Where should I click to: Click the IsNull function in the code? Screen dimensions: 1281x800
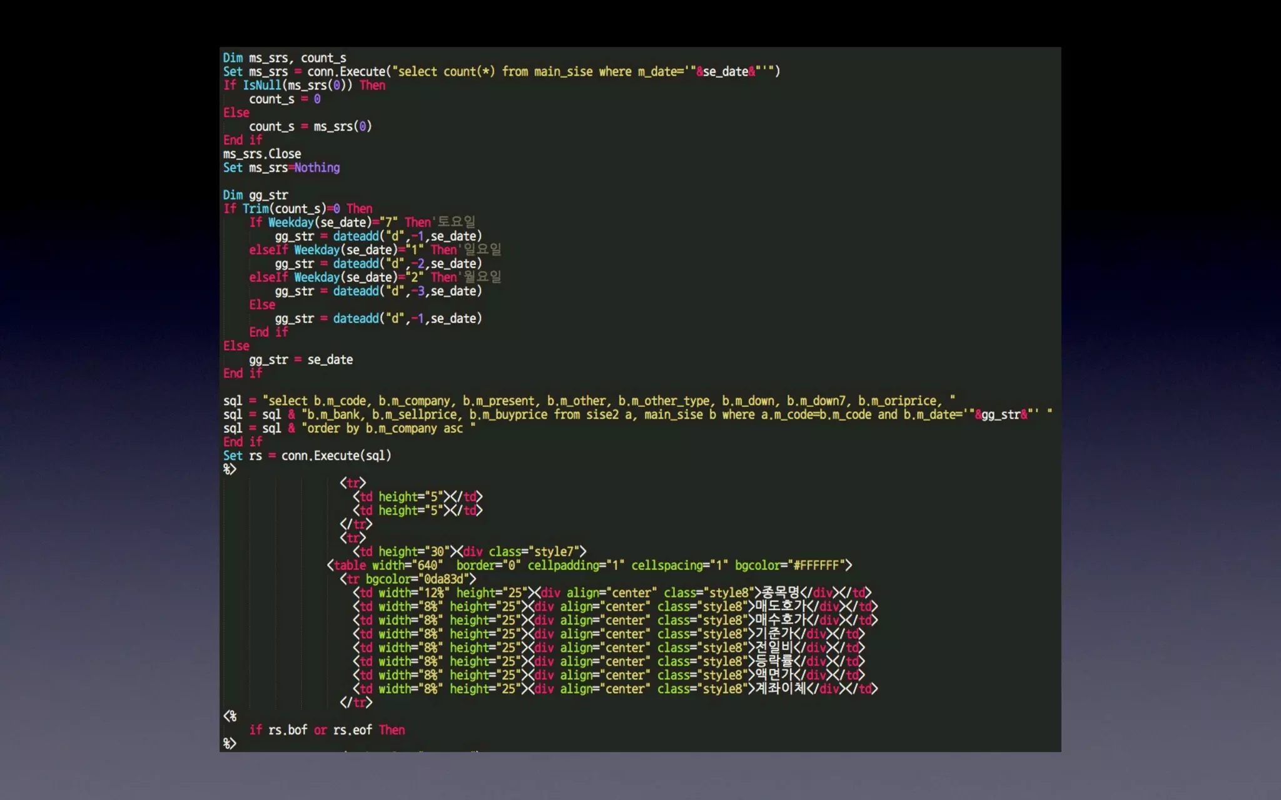[x=262, y=86]
